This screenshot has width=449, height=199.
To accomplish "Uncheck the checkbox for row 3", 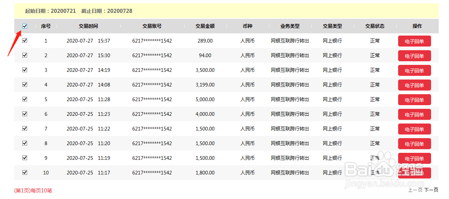I will [25, 70].
